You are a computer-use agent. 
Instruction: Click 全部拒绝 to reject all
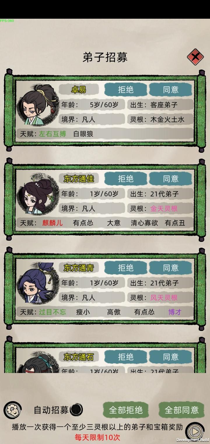click(126, 410)
